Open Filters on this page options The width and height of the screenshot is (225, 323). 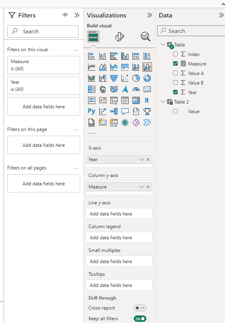tap(76, 130)
